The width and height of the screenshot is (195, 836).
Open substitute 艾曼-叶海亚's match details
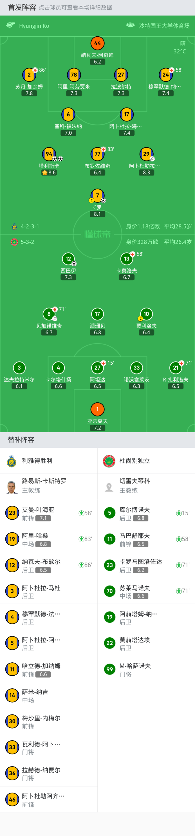[48, 513]
